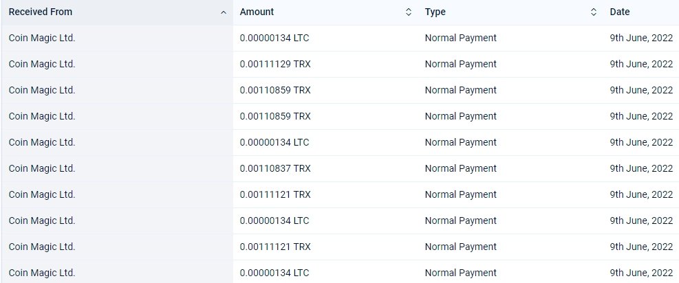Image resolution: width=679 pixels, height=283 pixels.
Task: Click the topmost row's 9th June, 2022 date
Action: pos(641,38)
